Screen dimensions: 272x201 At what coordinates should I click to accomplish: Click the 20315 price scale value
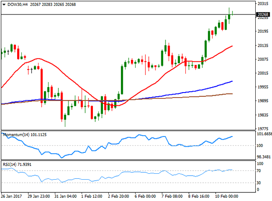point(263,4)
